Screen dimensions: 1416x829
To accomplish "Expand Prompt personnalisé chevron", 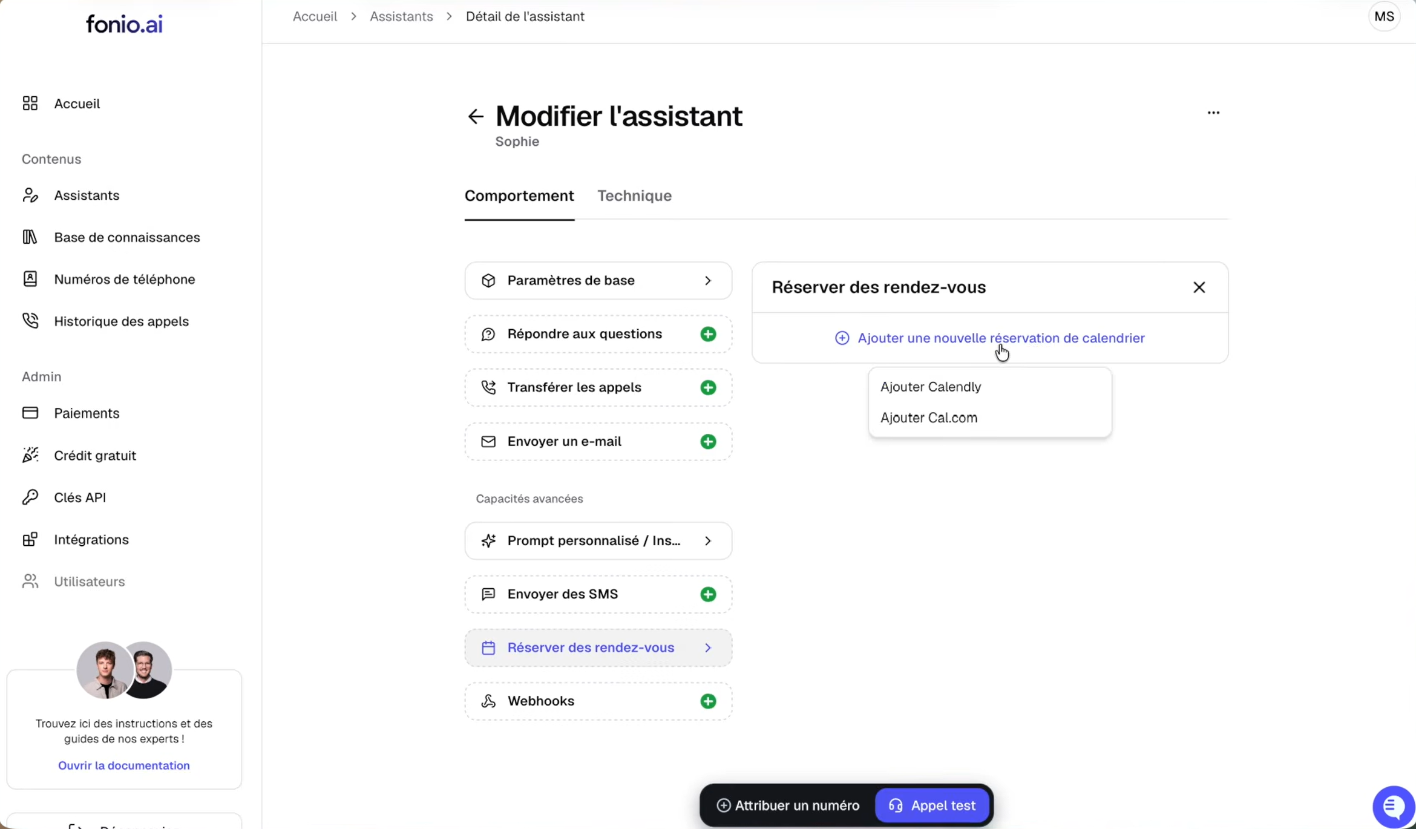I will [x=708, y=541].
